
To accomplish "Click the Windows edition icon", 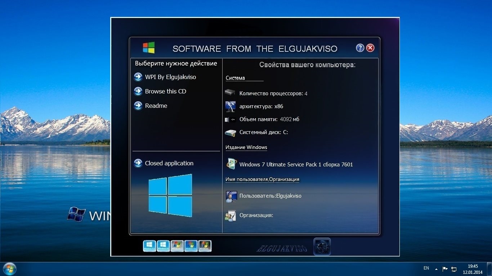I will click(231, 164).
